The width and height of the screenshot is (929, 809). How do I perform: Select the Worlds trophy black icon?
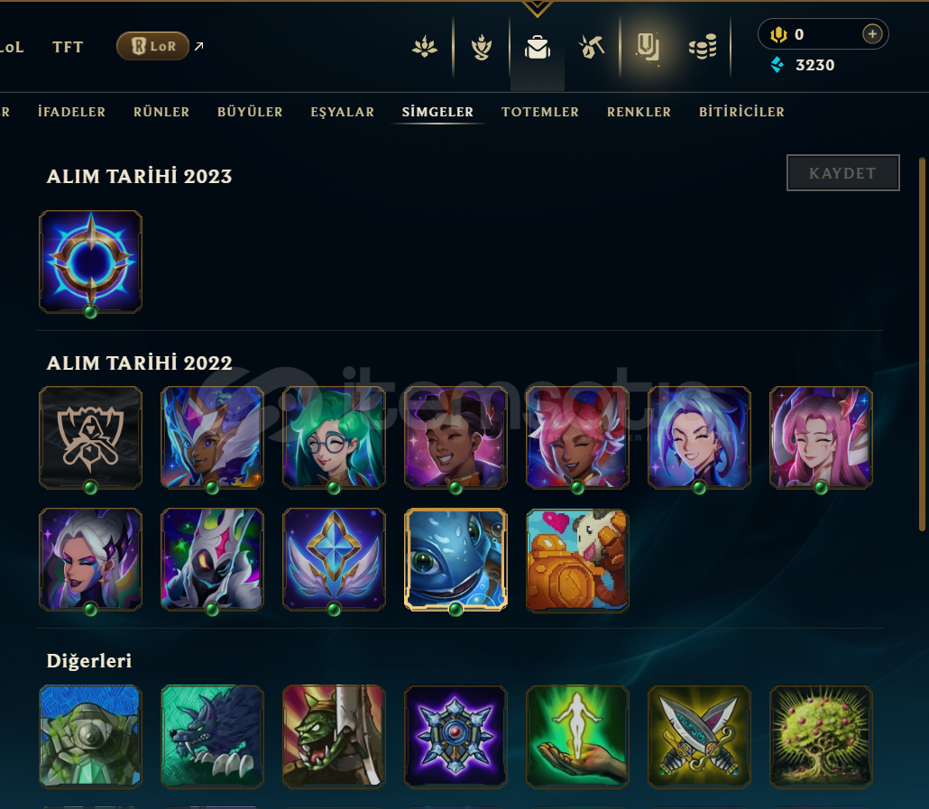click(x=91, y=437)
